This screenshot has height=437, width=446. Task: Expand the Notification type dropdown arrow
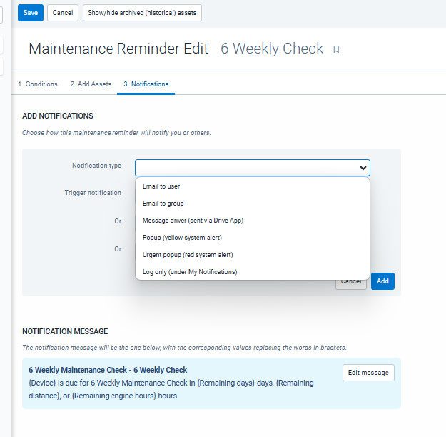363,168
